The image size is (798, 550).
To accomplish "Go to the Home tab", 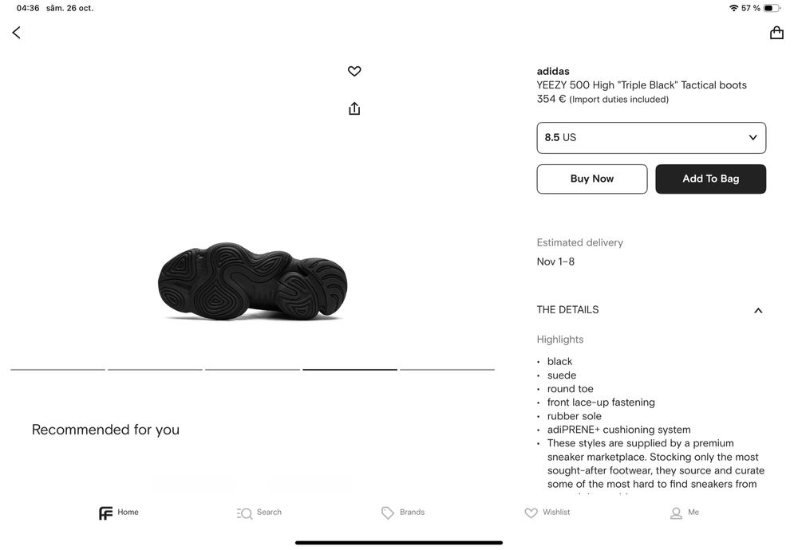I will 119,513.
